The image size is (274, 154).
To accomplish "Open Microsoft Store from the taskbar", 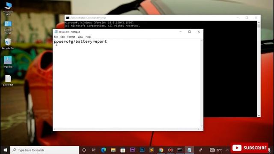I will 123,150.
